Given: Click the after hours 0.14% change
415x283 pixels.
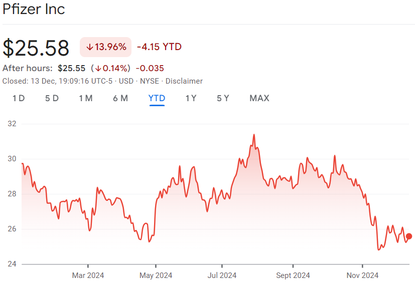Looking at the screenshot, I should pyautogui.click(x=110, y=69).
